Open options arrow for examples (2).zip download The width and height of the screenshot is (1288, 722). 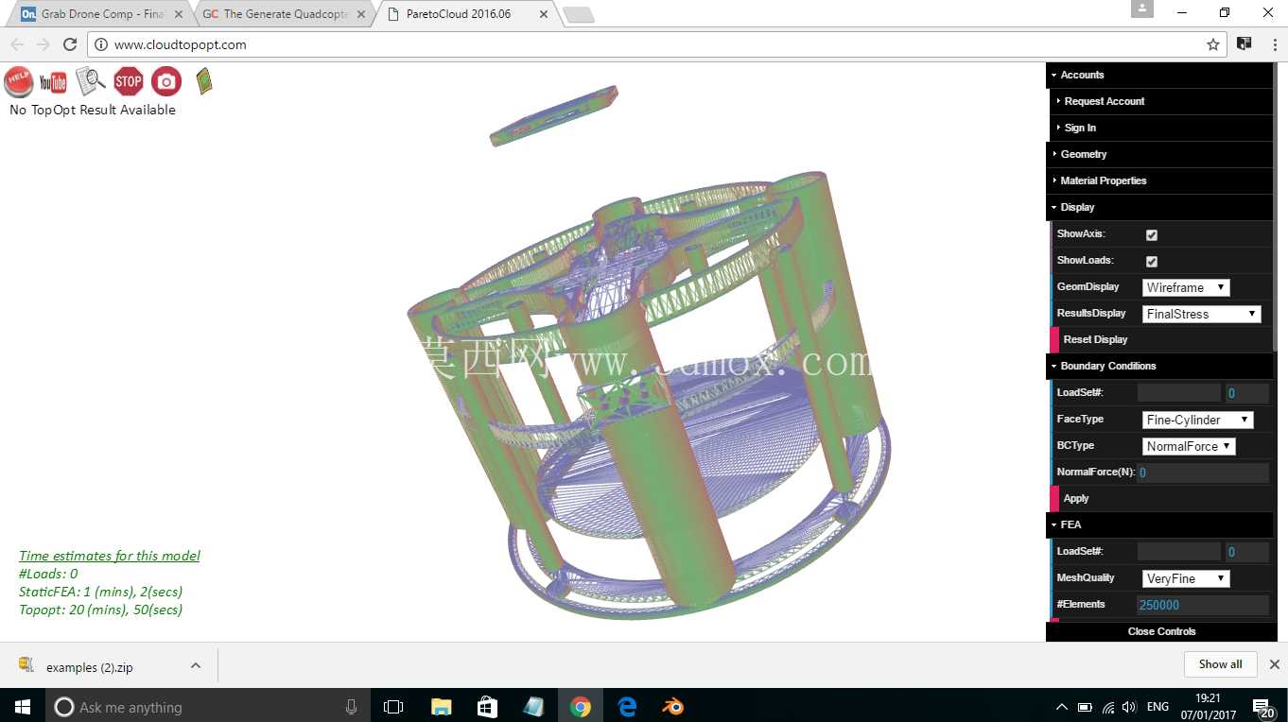click(x=196, y=665)
